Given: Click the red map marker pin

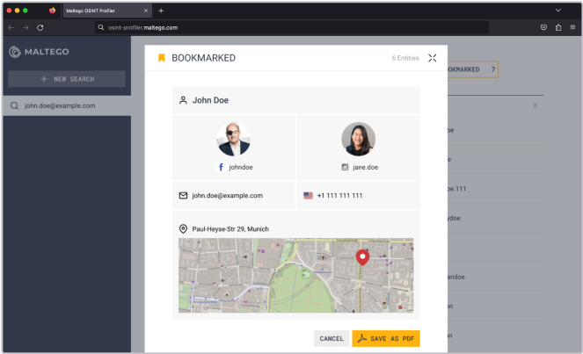Looking at the screenshot, I should pyautogui.click(x=361, y=257).
